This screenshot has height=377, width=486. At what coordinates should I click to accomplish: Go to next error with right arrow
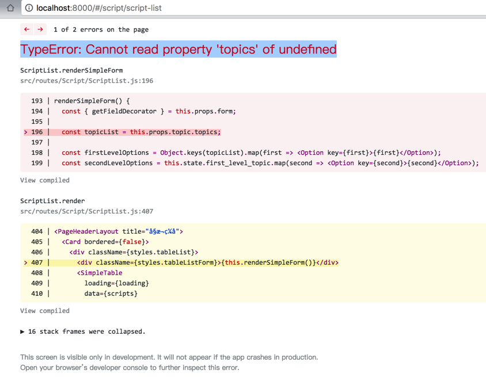pos(40,29)
